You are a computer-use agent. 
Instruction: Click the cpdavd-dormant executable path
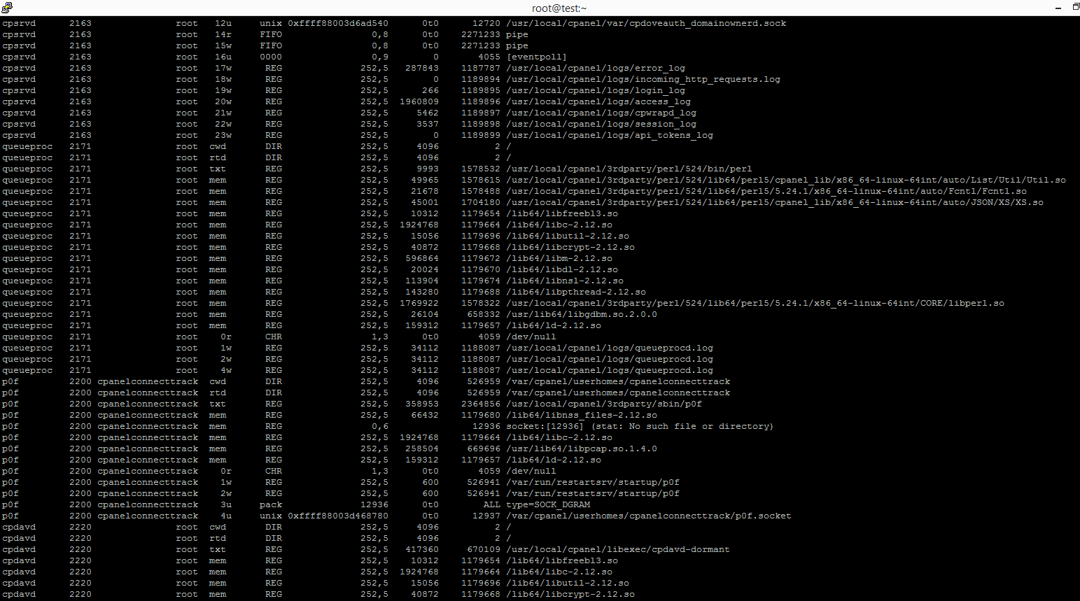617,549
